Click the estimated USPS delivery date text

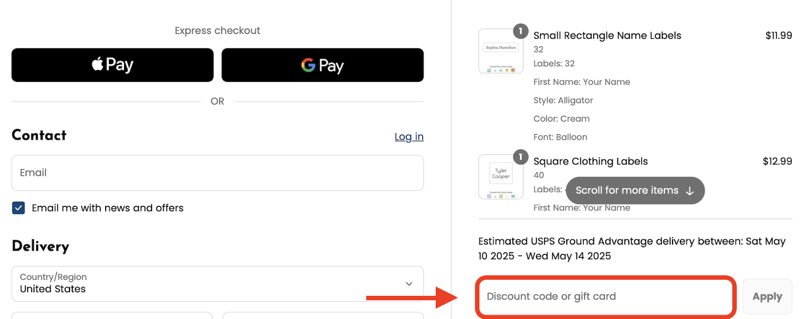coord(632,248)
